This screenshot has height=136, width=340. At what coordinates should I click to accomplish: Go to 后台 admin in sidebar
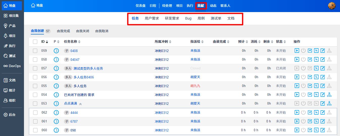pyautogui.click(x=12, y=115)
